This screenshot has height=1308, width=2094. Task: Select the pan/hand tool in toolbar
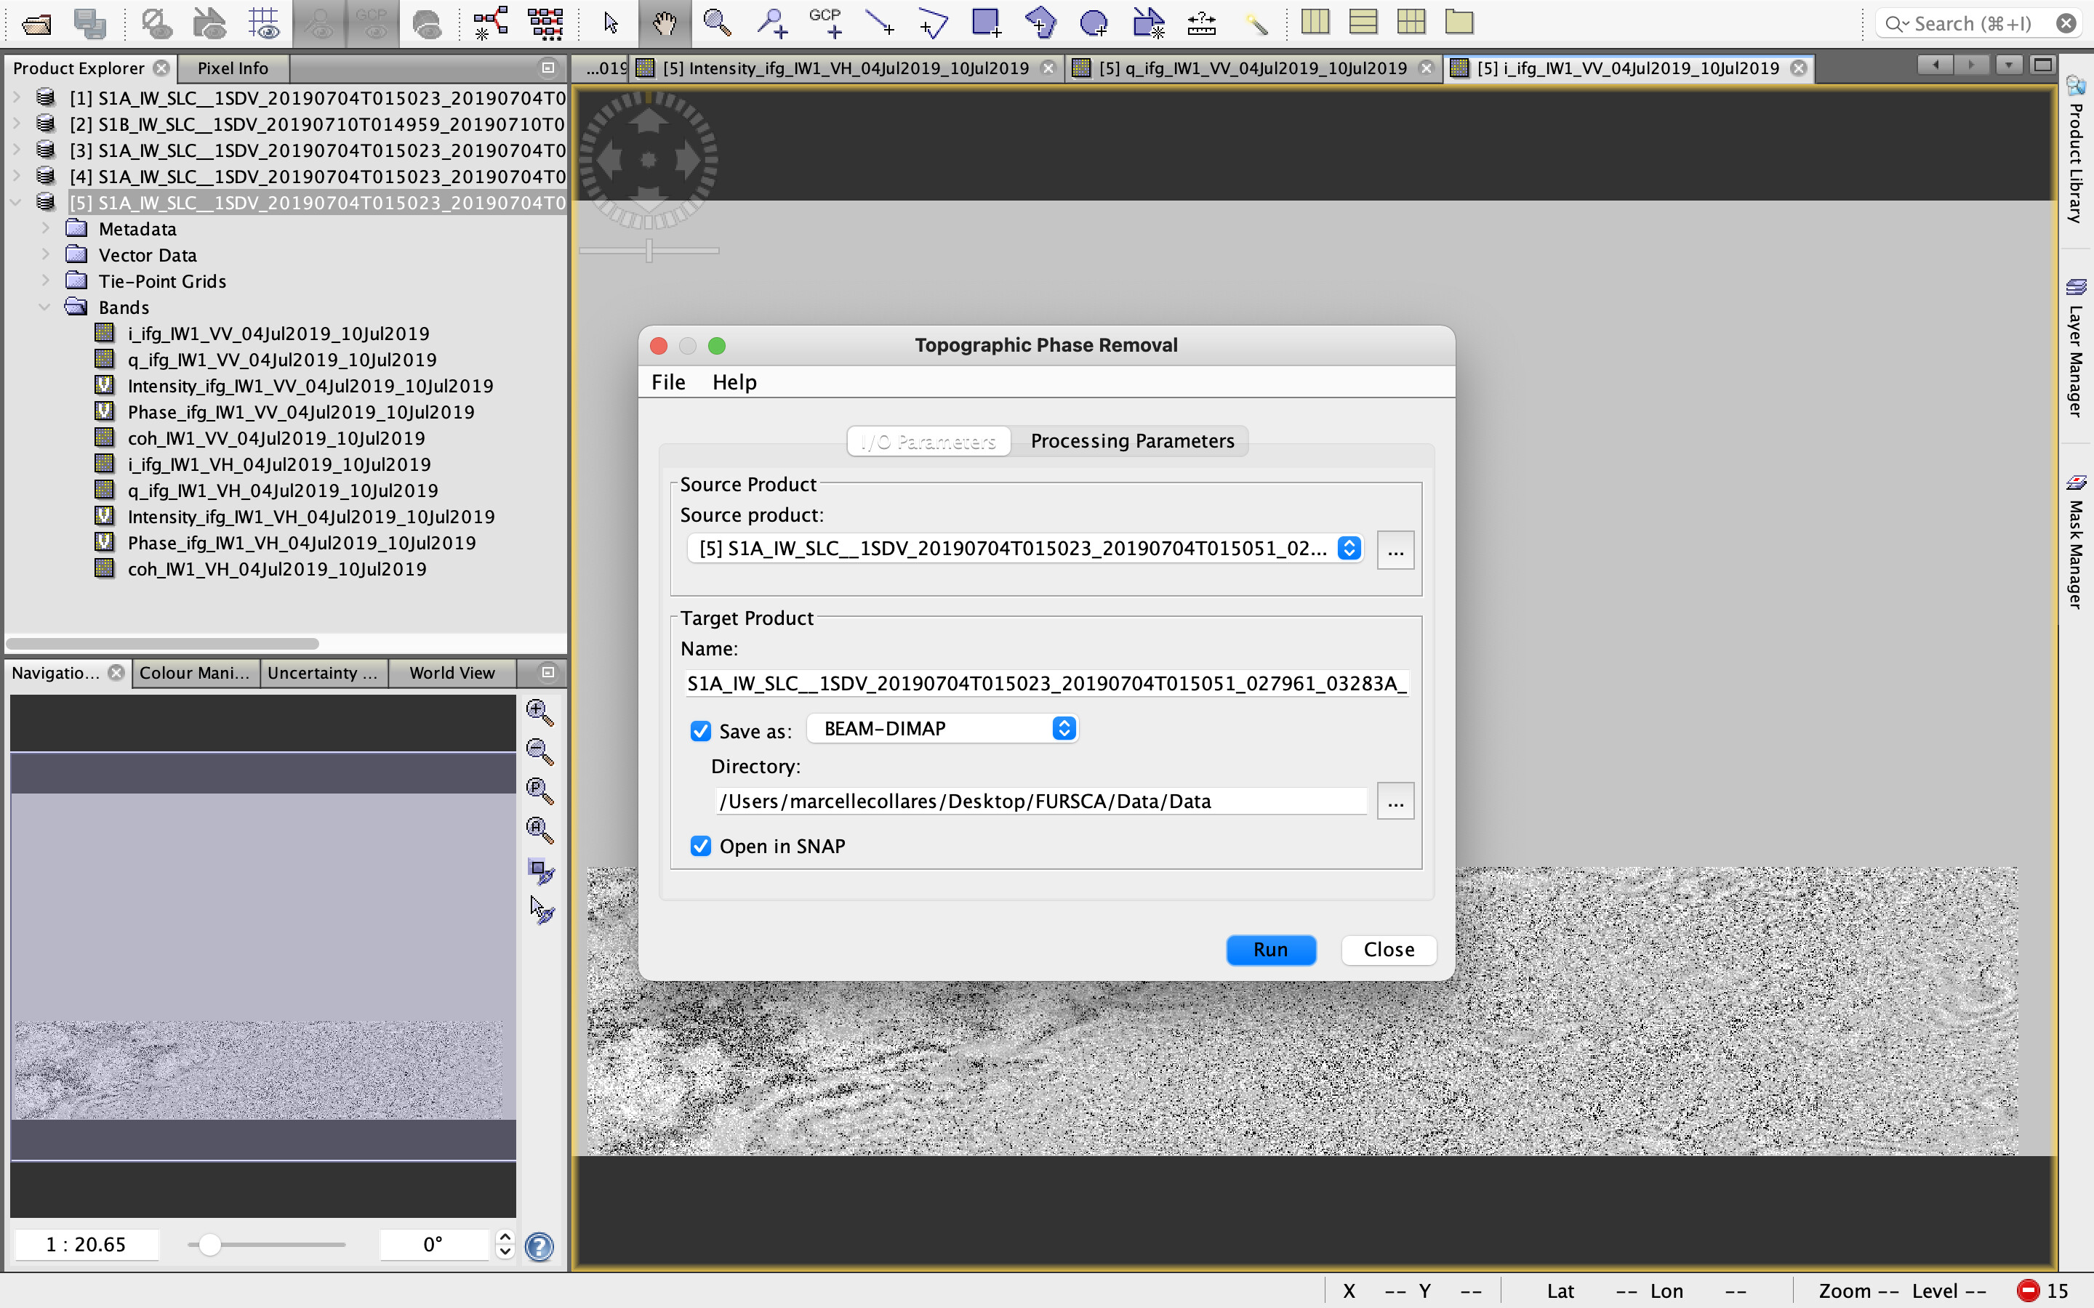tap(663, 21)
